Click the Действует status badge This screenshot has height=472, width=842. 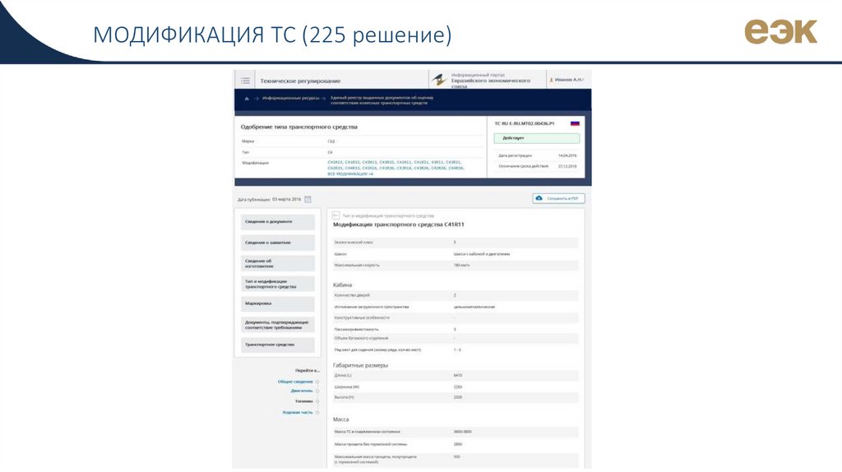[x=536, y=138]
